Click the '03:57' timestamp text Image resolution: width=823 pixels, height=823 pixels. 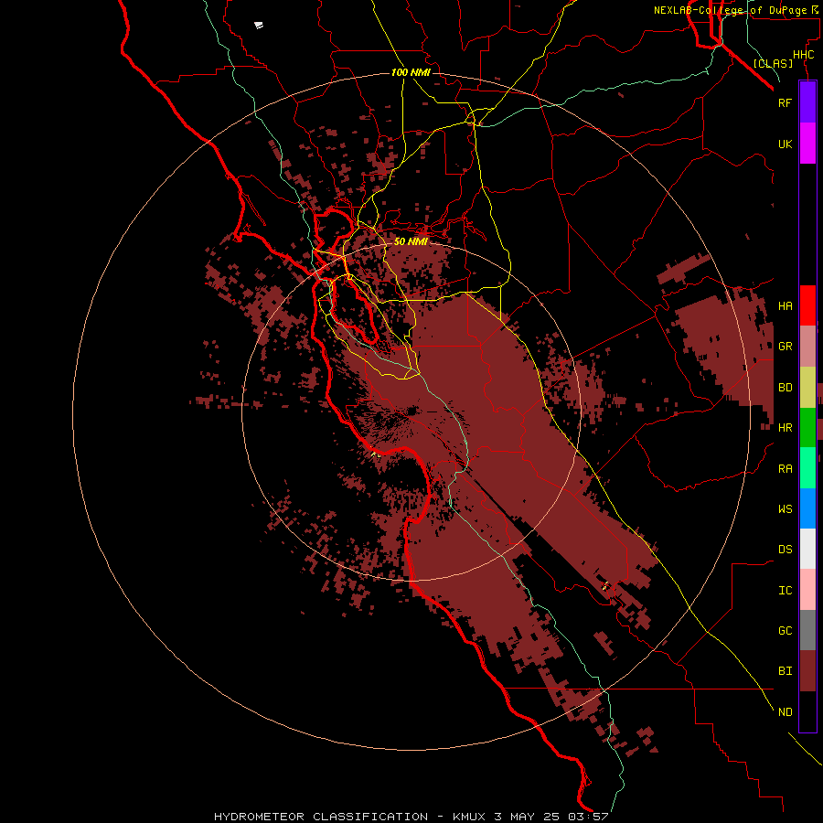tap(588, 817)
